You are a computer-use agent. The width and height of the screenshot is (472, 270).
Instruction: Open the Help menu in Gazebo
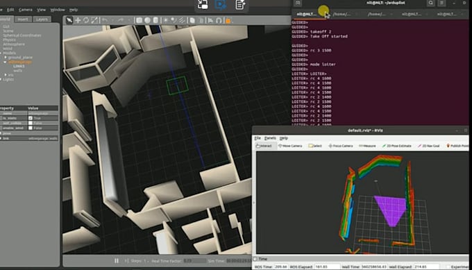point(74,10)
